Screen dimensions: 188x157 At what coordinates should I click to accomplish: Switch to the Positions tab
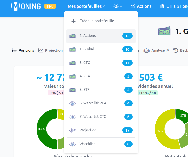[x=23, y=50]
